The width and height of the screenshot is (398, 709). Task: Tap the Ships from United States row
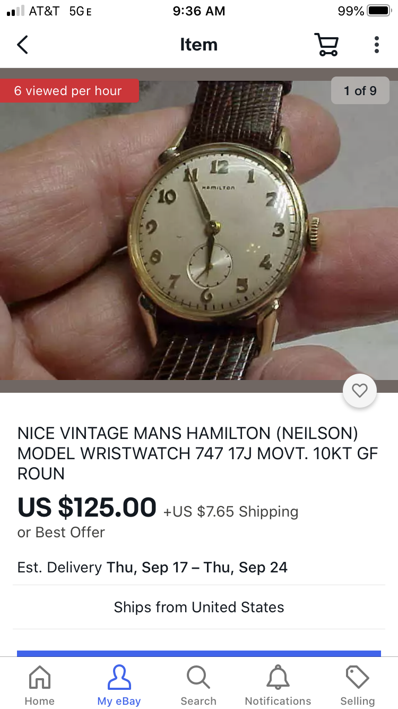point(199,607)
